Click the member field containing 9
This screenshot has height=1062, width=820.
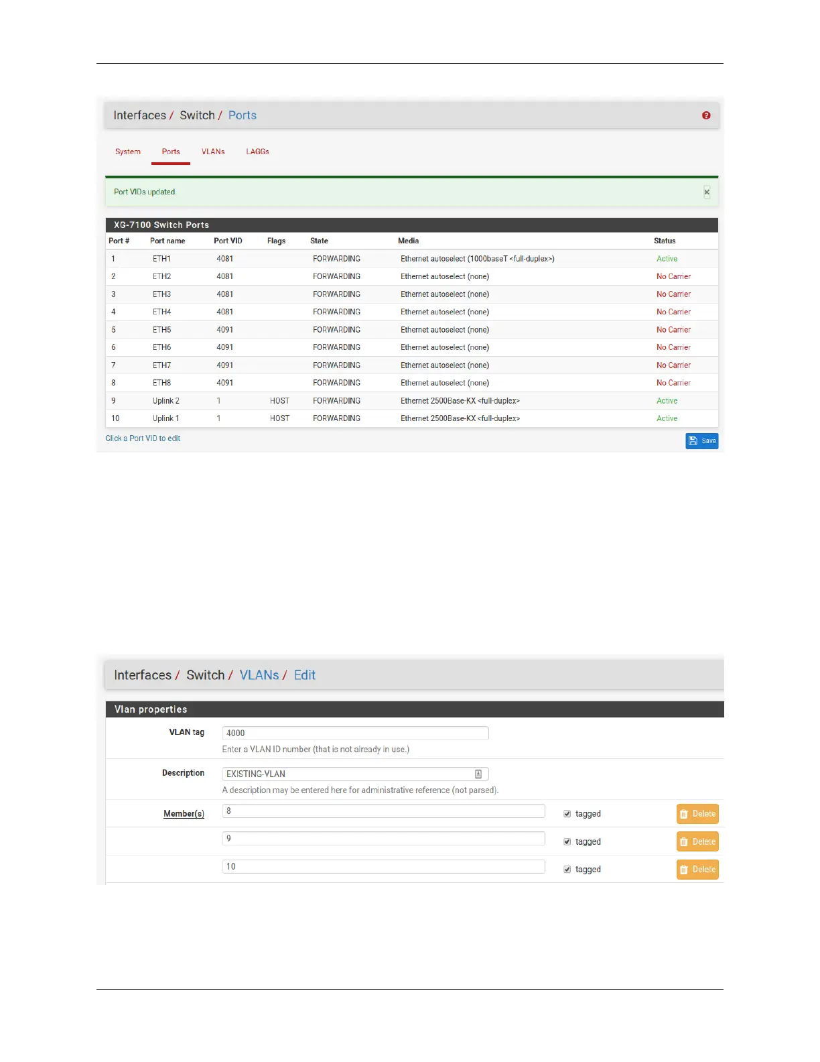point(384,839)
